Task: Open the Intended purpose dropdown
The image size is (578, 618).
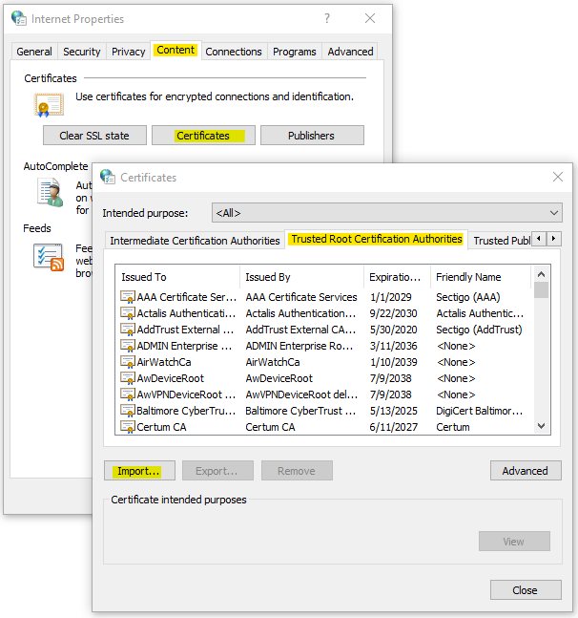Action: (x=386, y=213)
